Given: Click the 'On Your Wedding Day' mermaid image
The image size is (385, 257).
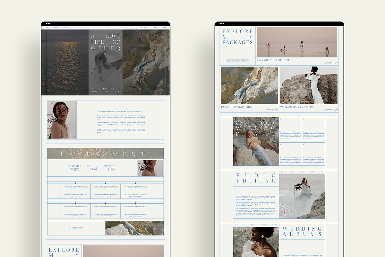Looking at the screenshot, I should pyautogui.click(x=256, y=141).
